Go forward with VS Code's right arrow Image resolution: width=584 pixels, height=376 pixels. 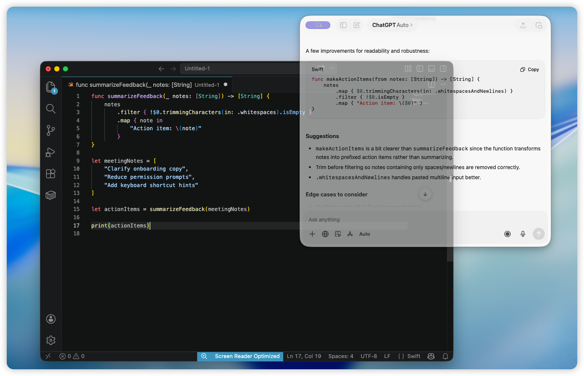(173, 69)
